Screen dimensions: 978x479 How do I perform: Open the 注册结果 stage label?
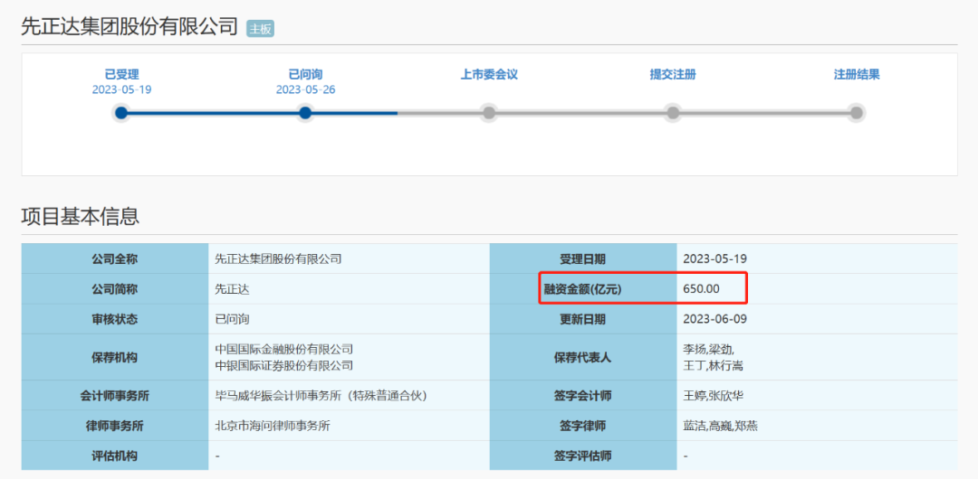point(857,75)
